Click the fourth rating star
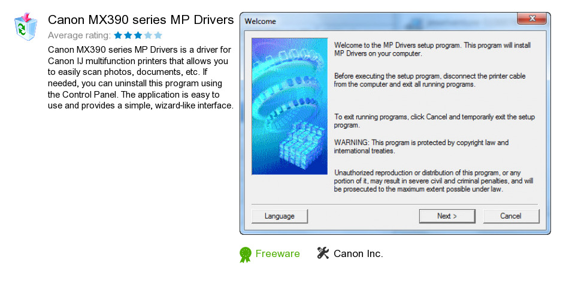The image size is (563, 281). point(148,35)
